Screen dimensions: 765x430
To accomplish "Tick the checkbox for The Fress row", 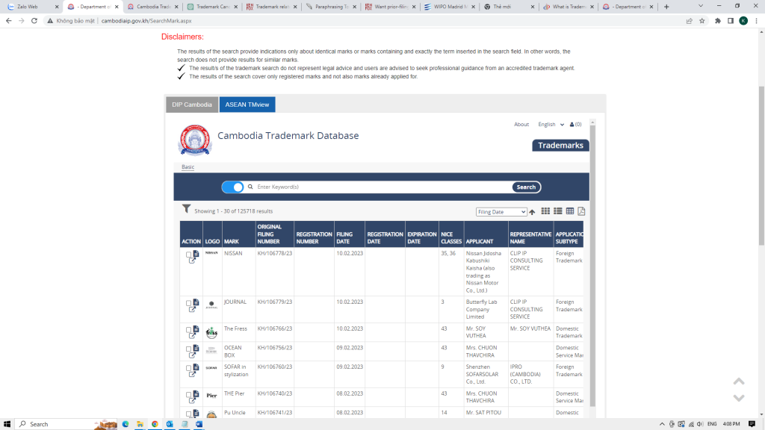I will 188,330.
